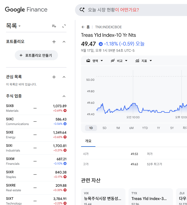The width and height of the screenshot is (187, 205).
Task: Click the up arrow icon for SIXE
Action: tap(65, 137)
